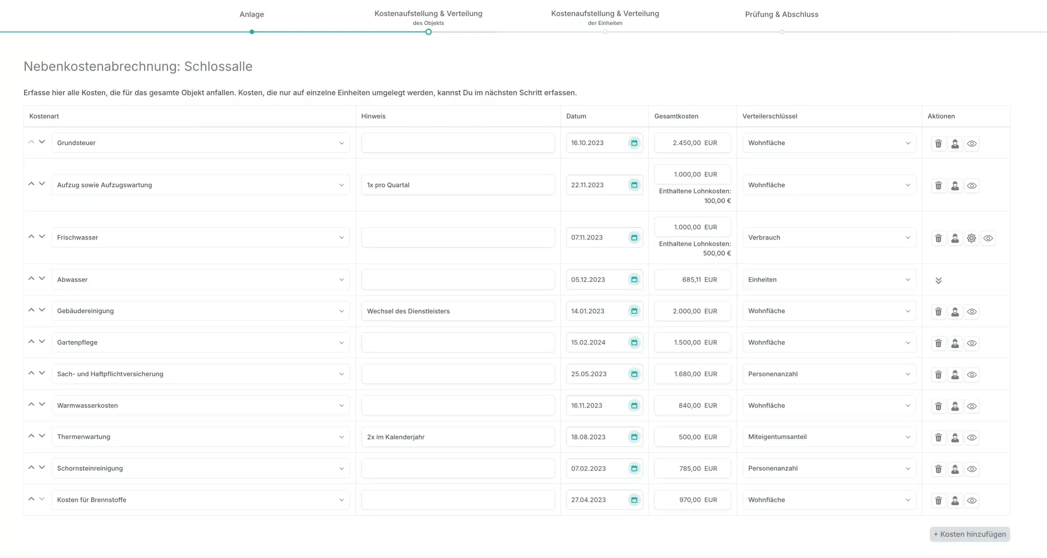Move Grundsteuer row down
Viewport: 1047px width, 558px height.
(42, 142)
